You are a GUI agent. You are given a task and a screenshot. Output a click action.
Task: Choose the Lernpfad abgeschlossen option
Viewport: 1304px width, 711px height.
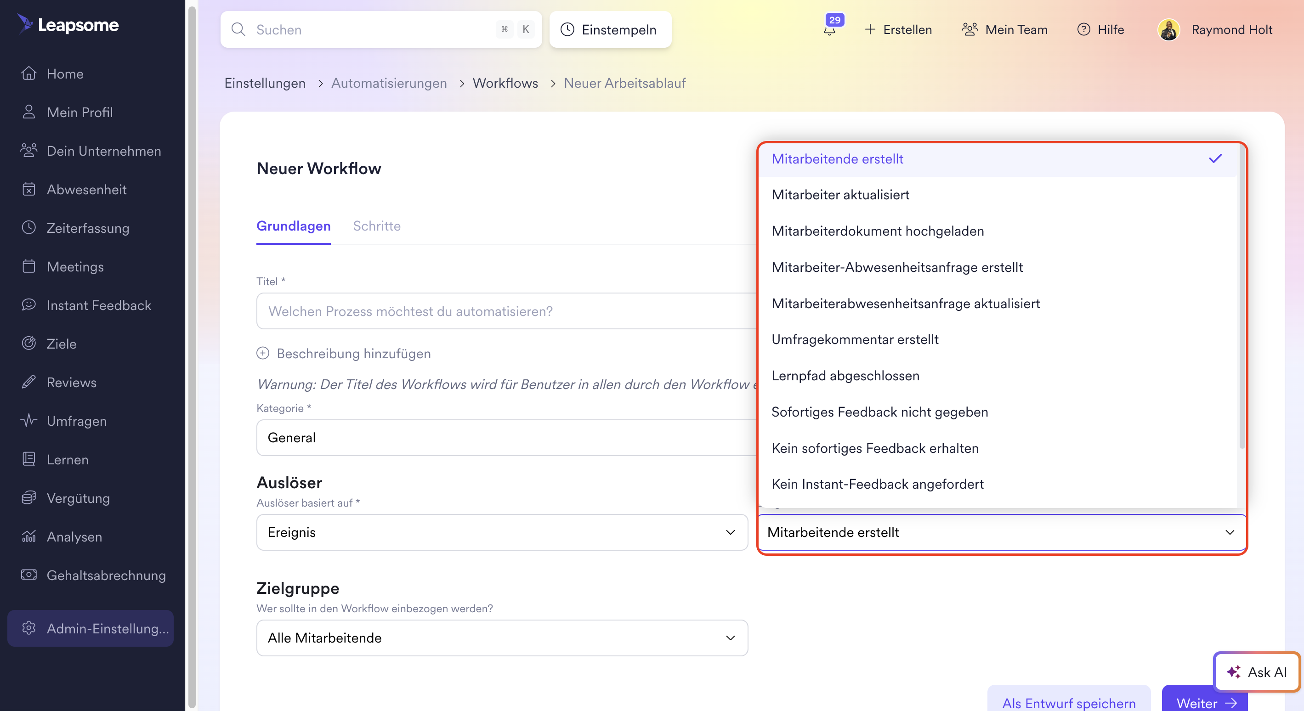click(845, 376)
